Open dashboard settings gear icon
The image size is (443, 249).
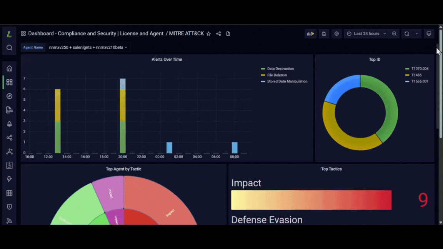[336, 33]
